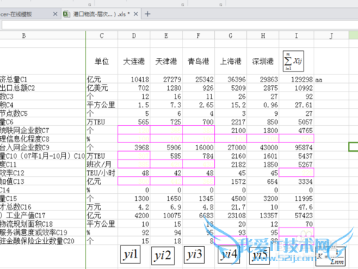This screenshot has width=358, height=269.
Task: Click the 单位 header cell
Action: click(x=102, y=62)
